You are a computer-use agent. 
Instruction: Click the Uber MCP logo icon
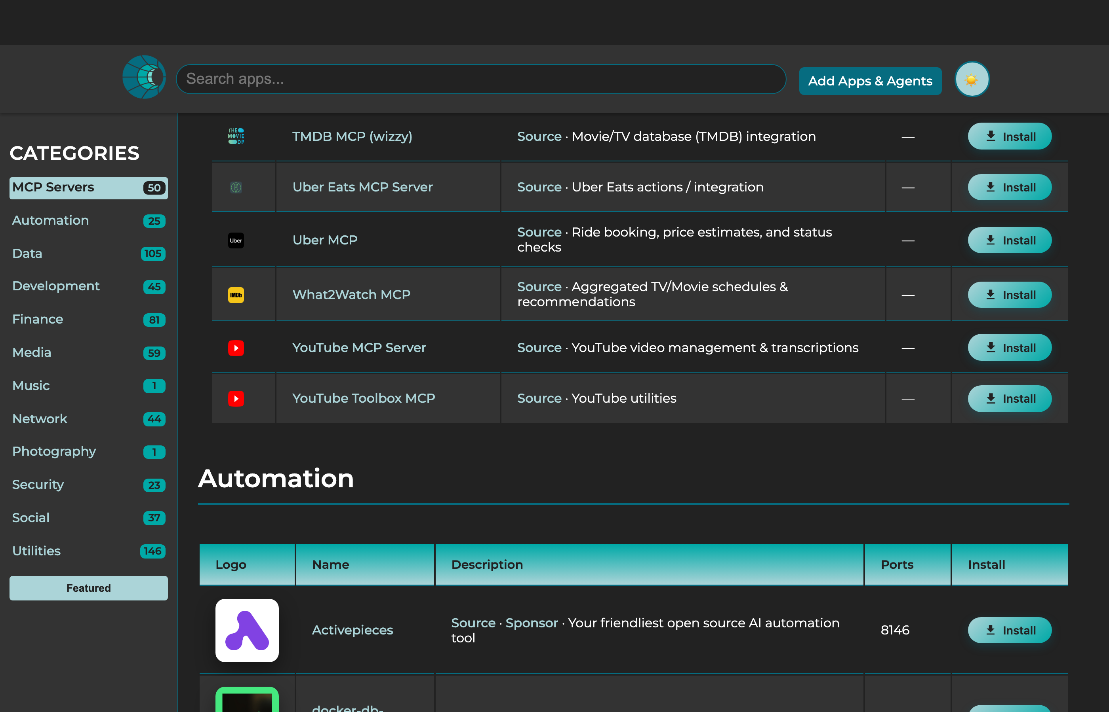tap(236, 240)
